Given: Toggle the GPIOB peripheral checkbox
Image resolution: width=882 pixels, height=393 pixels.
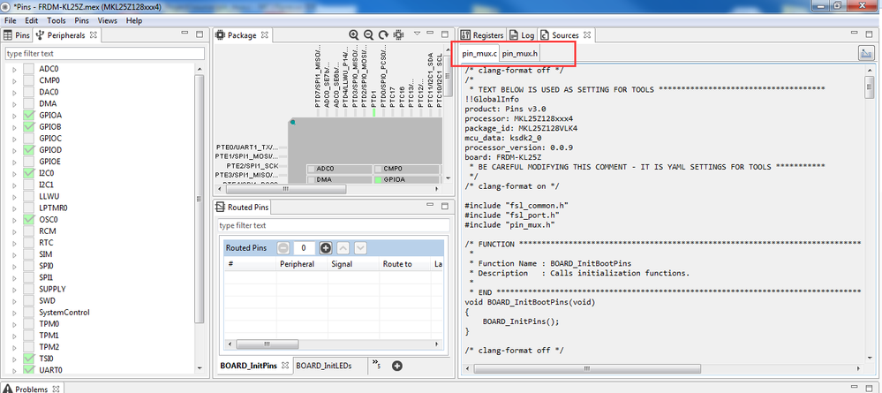Looking at the screenshot, I should 28,126.
